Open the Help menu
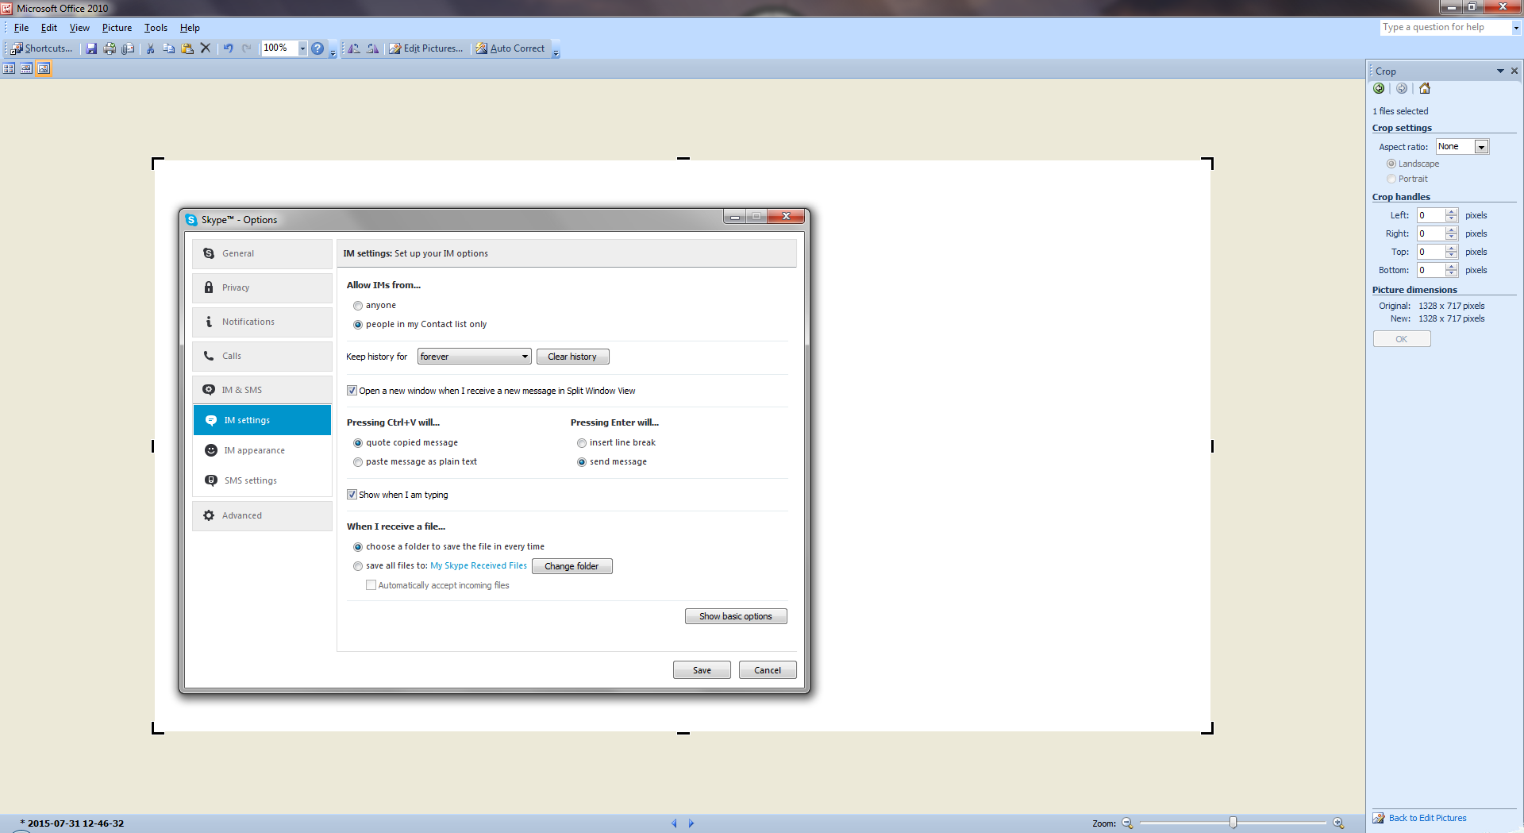 tap(190, 28)
